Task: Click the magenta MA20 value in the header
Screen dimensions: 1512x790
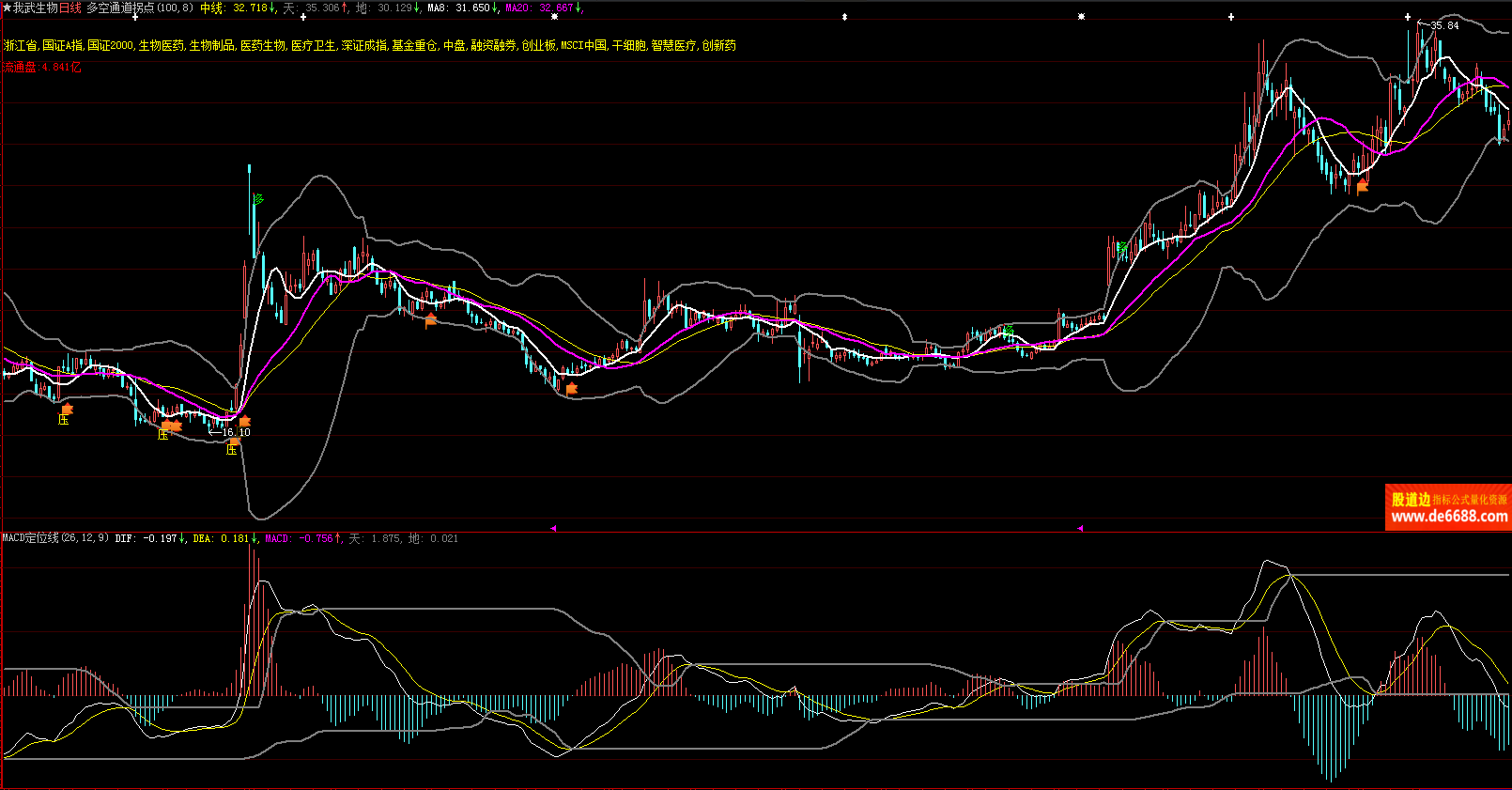Action: (x=556, y=8)
